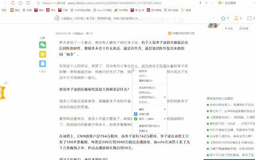Open the 百度 bookmark

pos(27,10)
